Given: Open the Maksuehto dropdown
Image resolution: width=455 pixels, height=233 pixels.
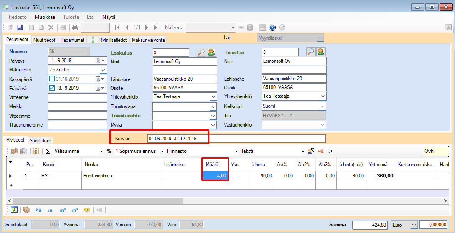Looking at the screenshot, I should pyautogui.click(x=103, y=70).
